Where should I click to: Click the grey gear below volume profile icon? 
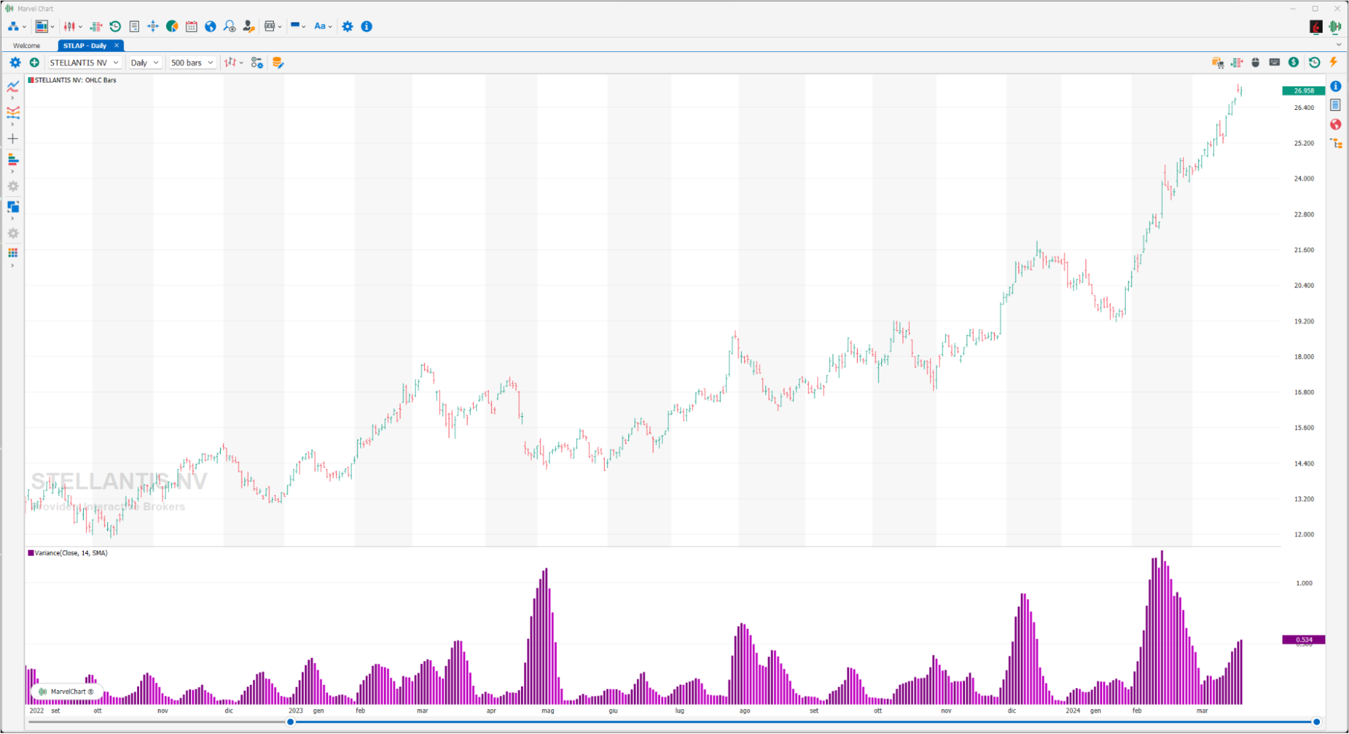13,186
